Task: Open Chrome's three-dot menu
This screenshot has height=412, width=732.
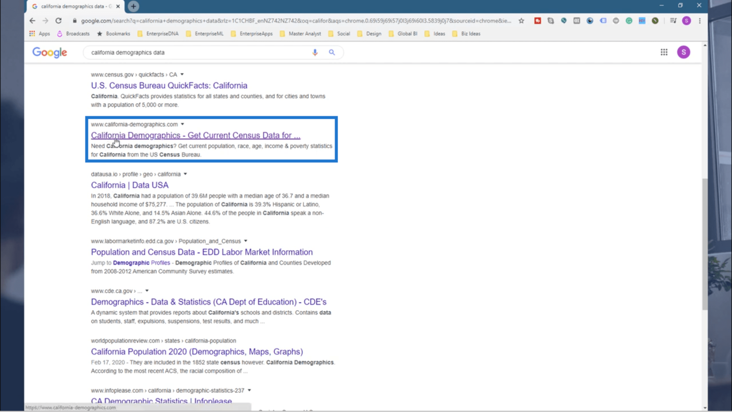Action: pos(700,20)
